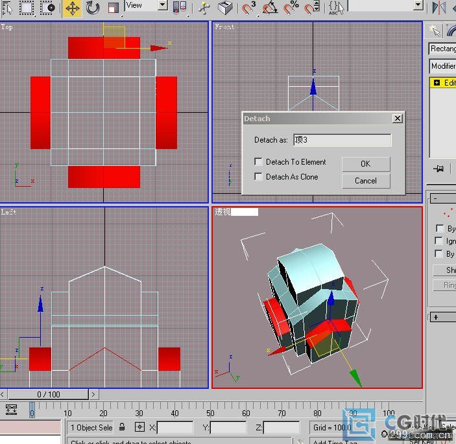Click the 'Detach as' name input field
The image size is (456, 444).
(x=342, y=140)
